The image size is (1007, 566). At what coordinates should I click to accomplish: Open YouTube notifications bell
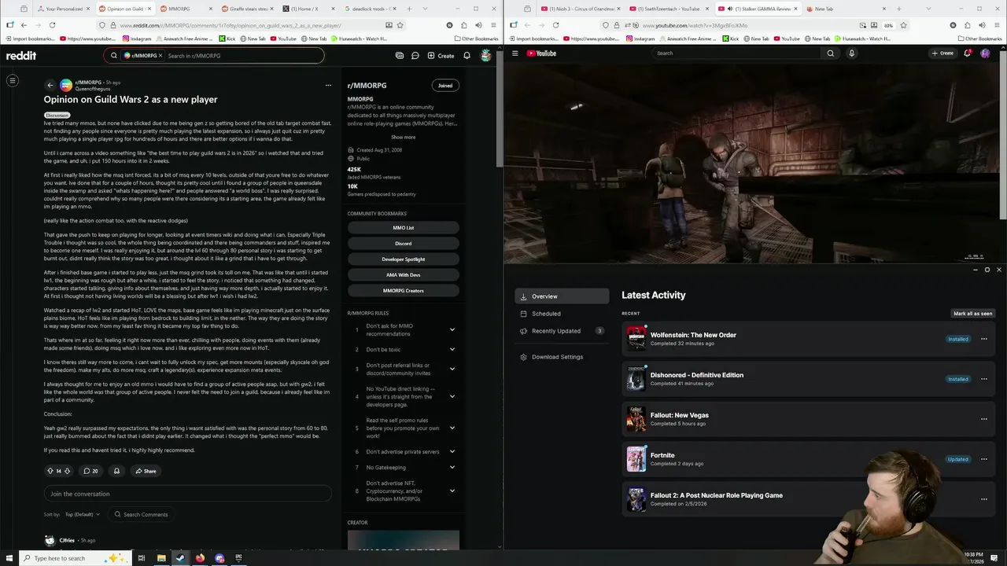coord(967,53)
